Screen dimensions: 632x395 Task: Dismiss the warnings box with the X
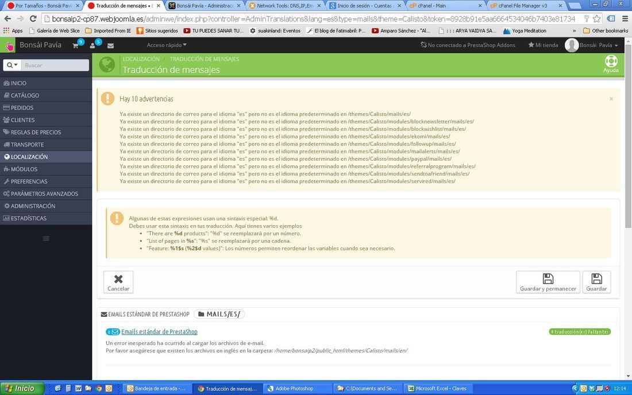[611, 99]
